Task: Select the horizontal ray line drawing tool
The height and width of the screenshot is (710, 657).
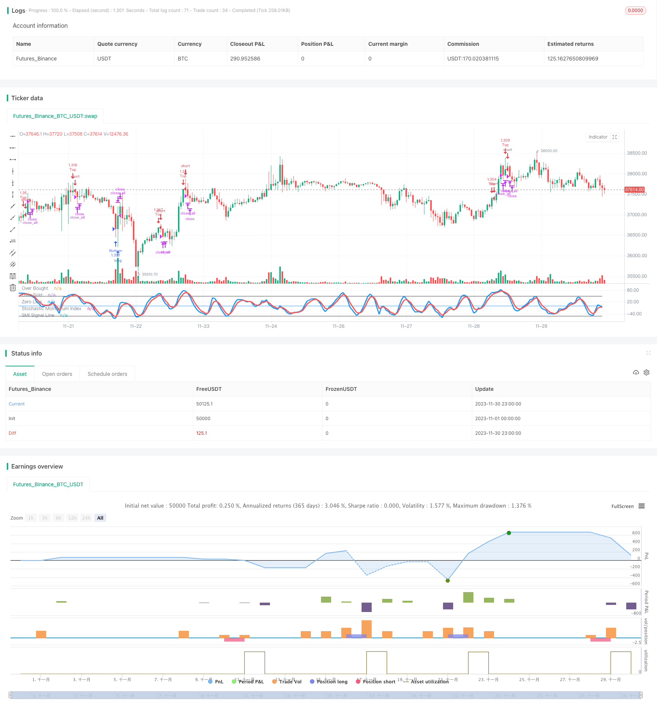Action: click(13, 148)
